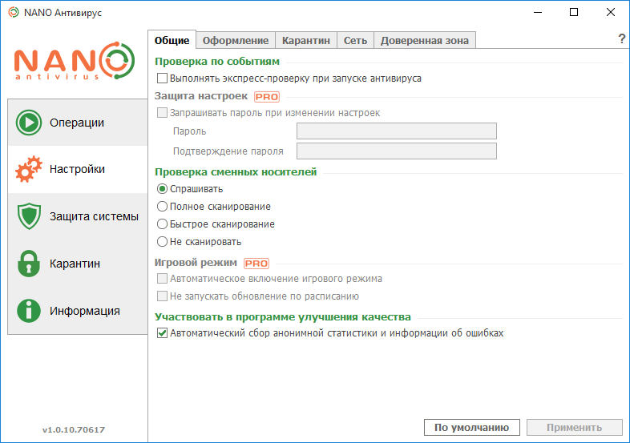Click the green shield System Protection icon
The width and height of the screenshot is (630, 443).
[29, 216]
